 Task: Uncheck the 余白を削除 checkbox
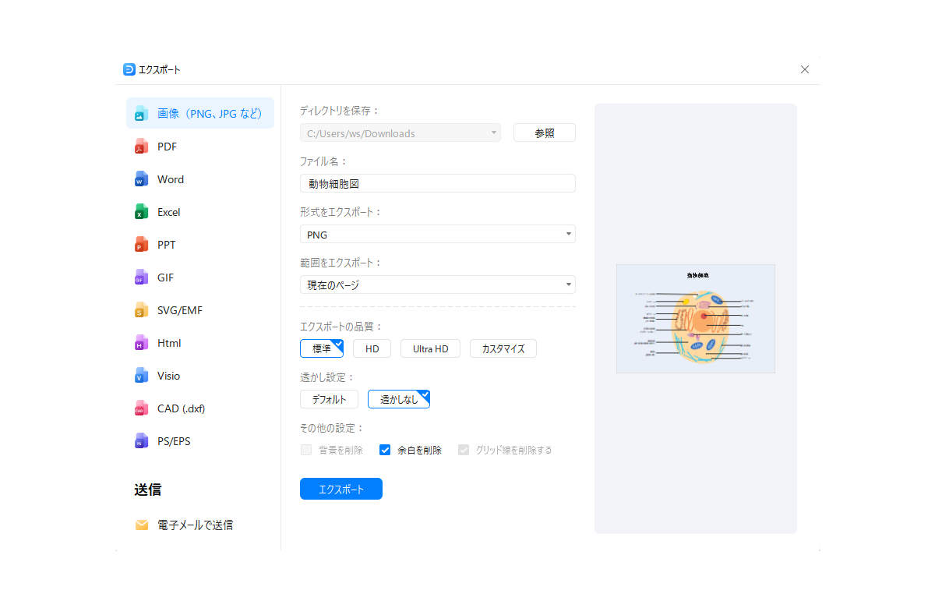[x=385, y=450]
